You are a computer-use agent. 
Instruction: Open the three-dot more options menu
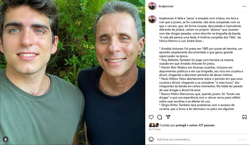(x=244, y=6)
